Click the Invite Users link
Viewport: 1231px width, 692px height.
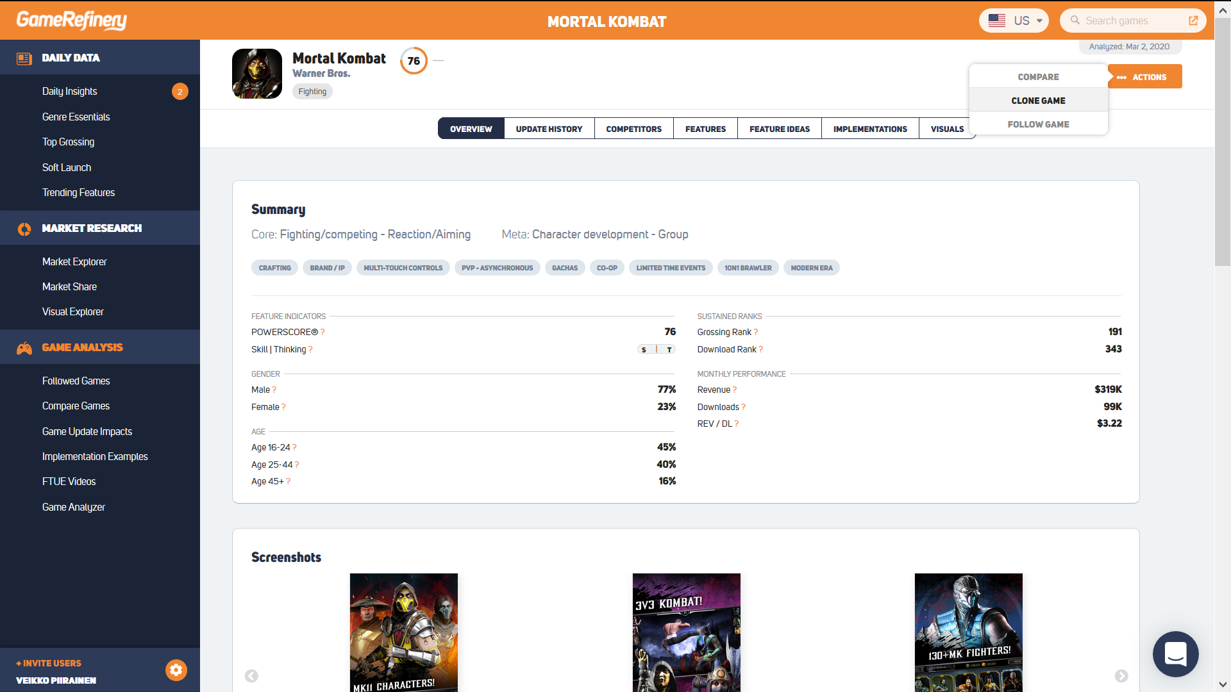49,664
